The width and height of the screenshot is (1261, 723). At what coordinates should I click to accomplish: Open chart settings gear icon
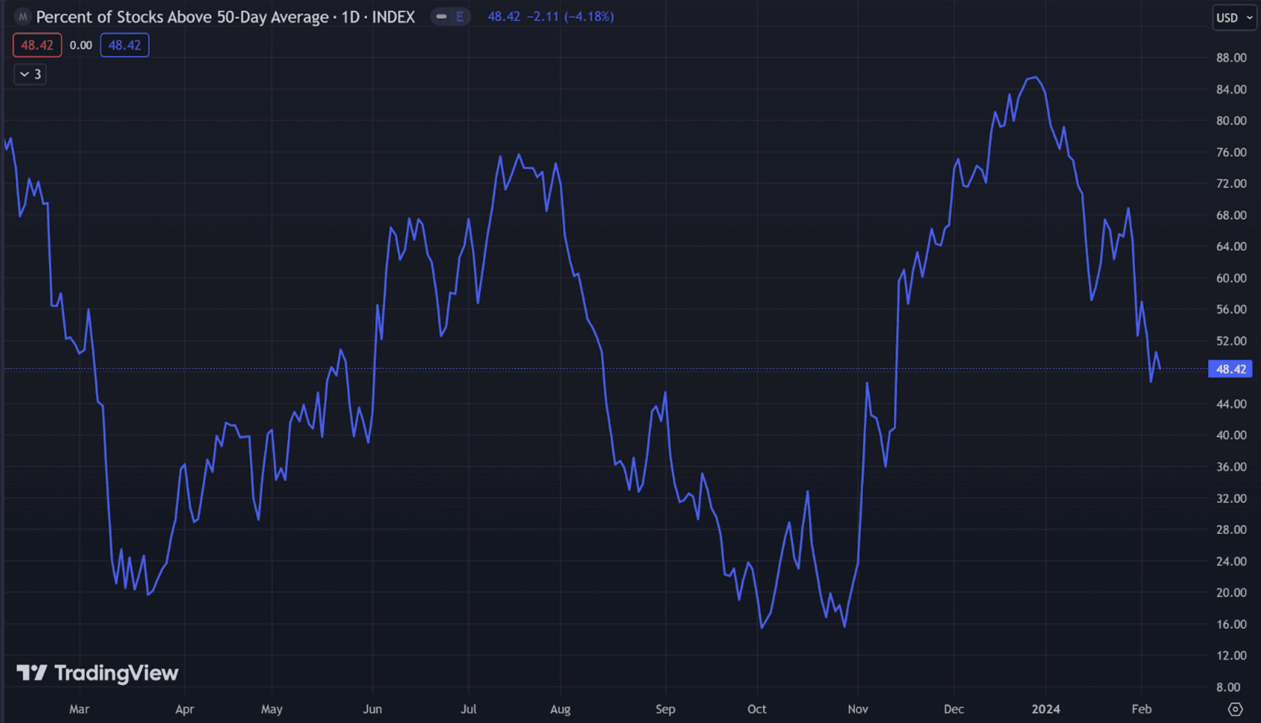tap(1235, 709)
